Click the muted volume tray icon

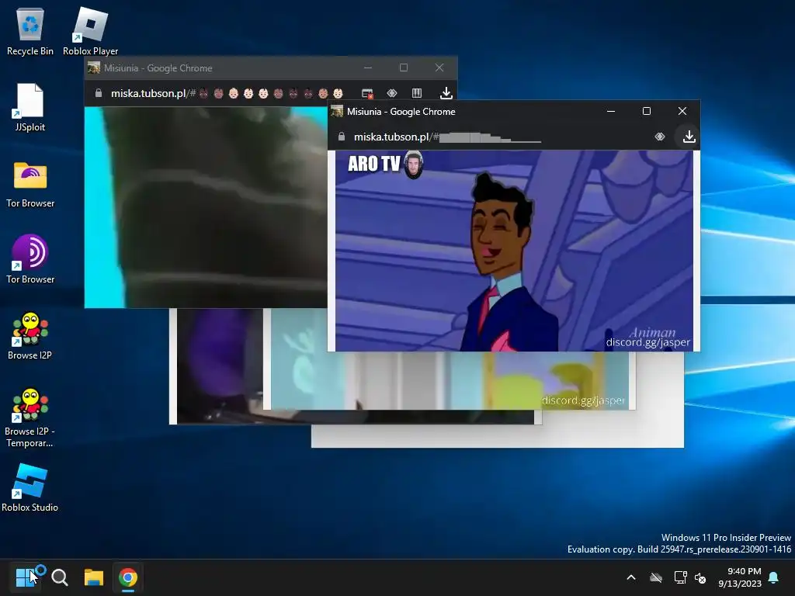click(x=700, y=577)
